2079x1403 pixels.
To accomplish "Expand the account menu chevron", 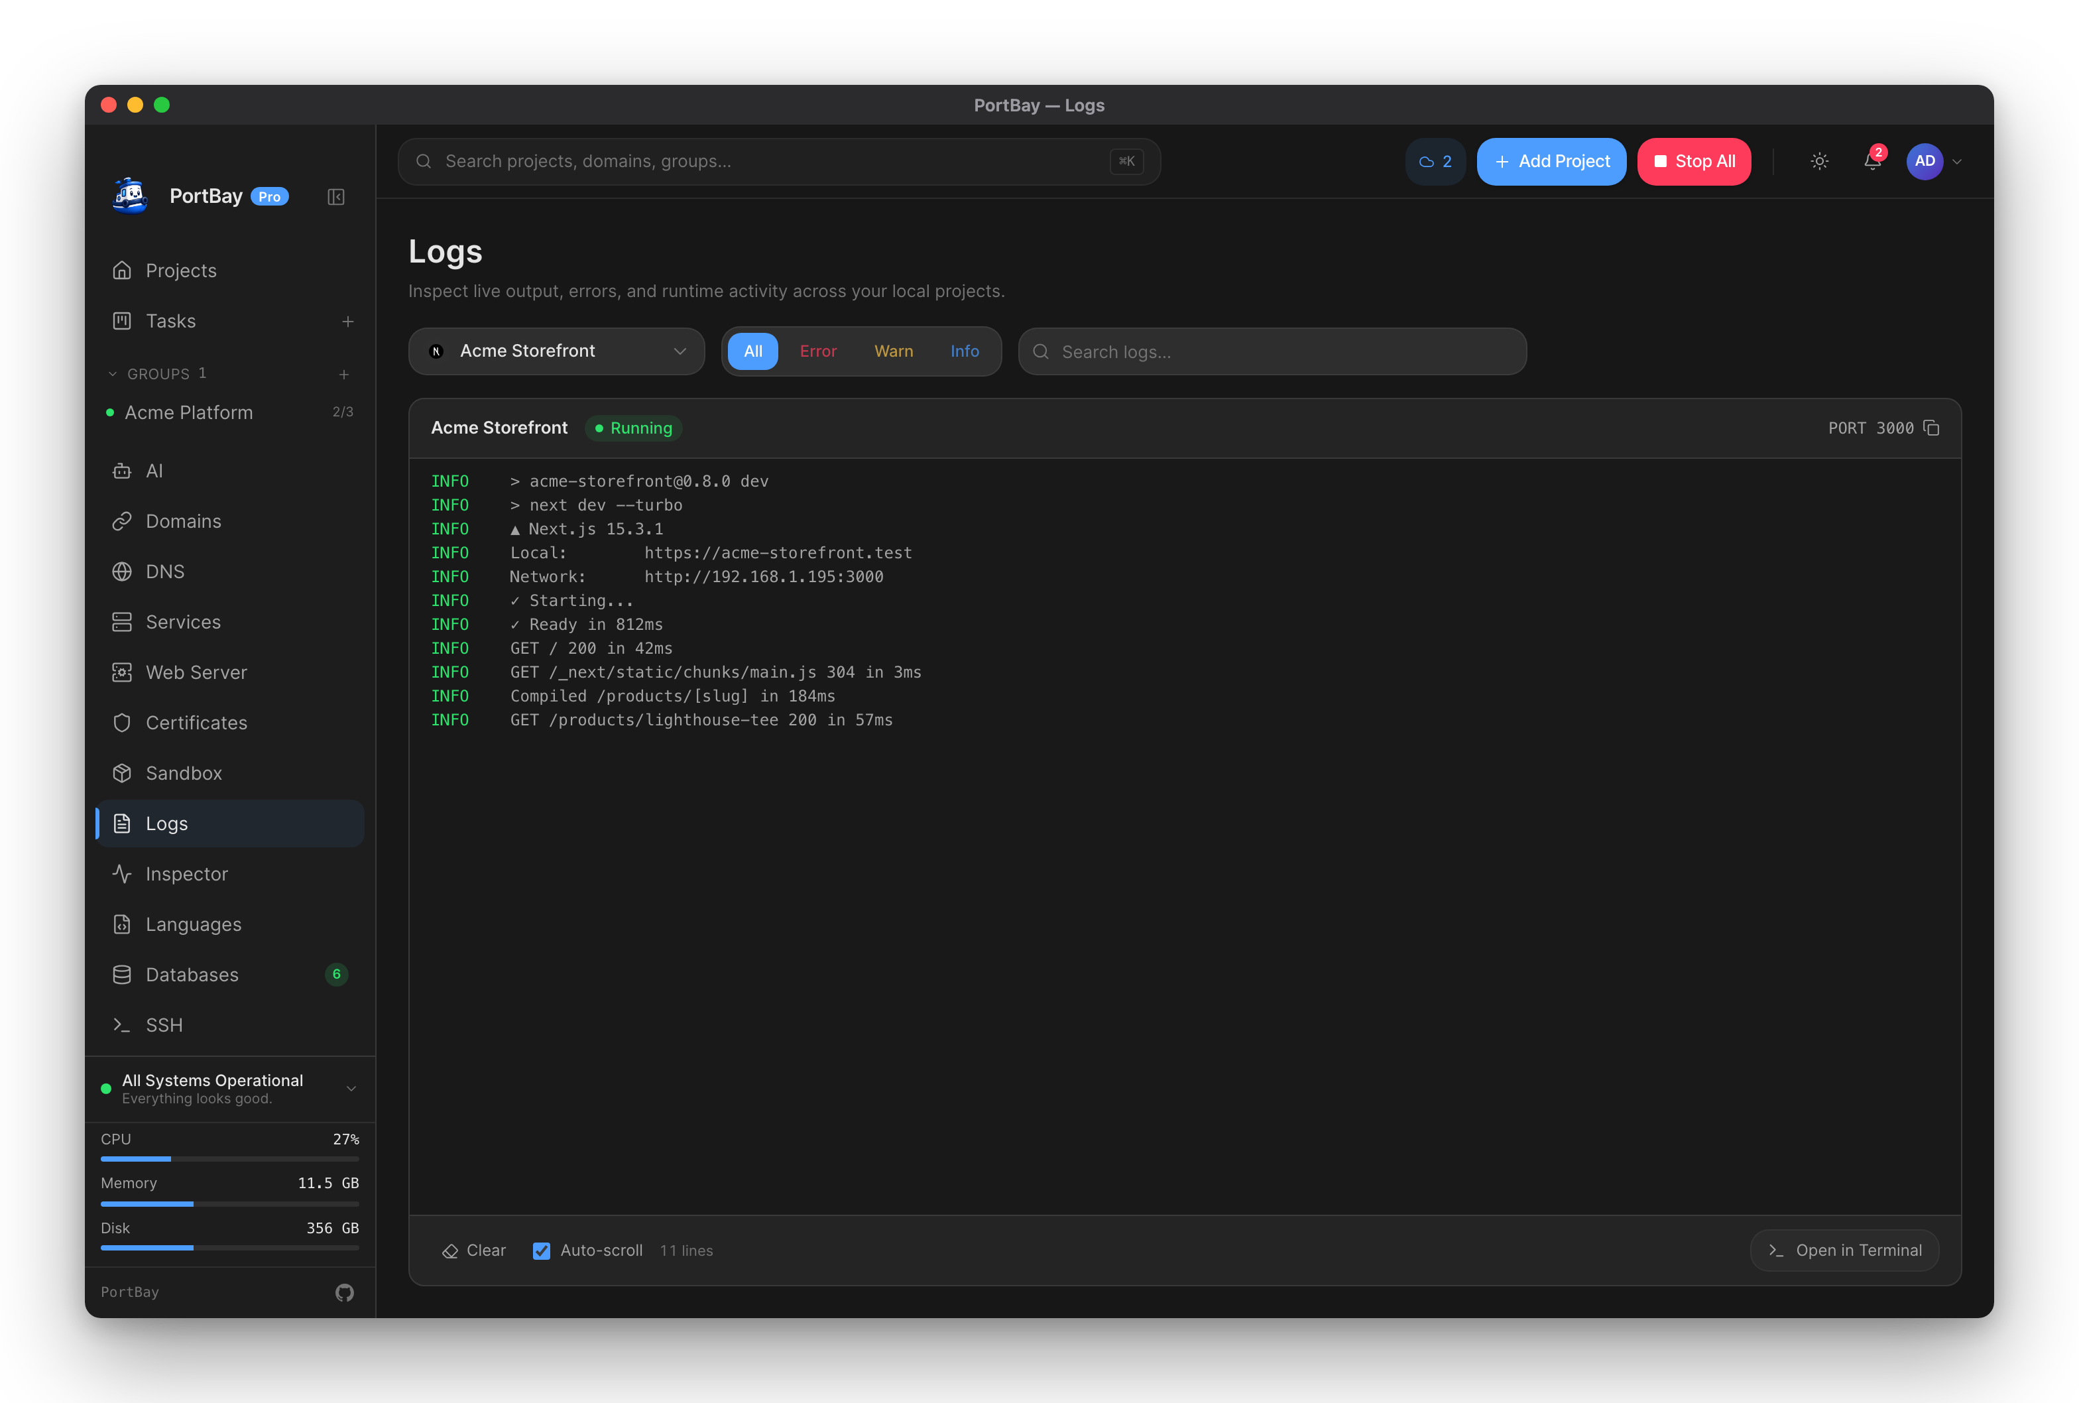I will click(1957, 162).
